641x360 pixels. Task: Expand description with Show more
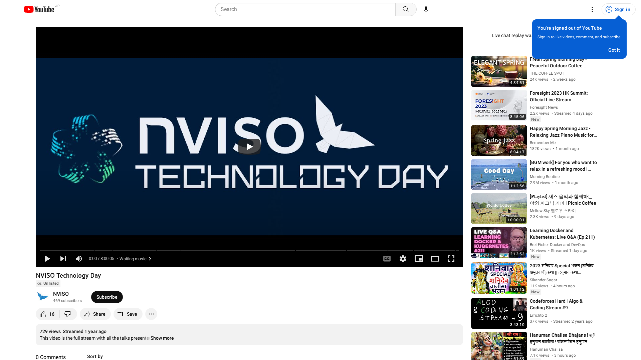point(162,338)
